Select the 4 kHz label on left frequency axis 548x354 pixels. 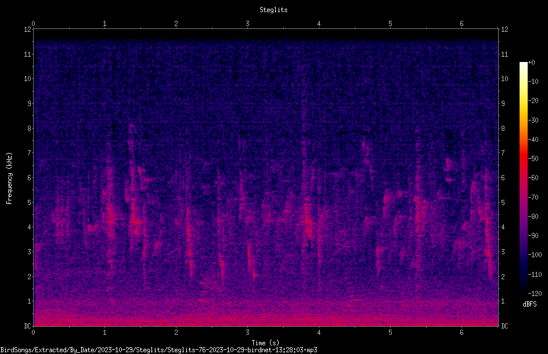point(29,227)
